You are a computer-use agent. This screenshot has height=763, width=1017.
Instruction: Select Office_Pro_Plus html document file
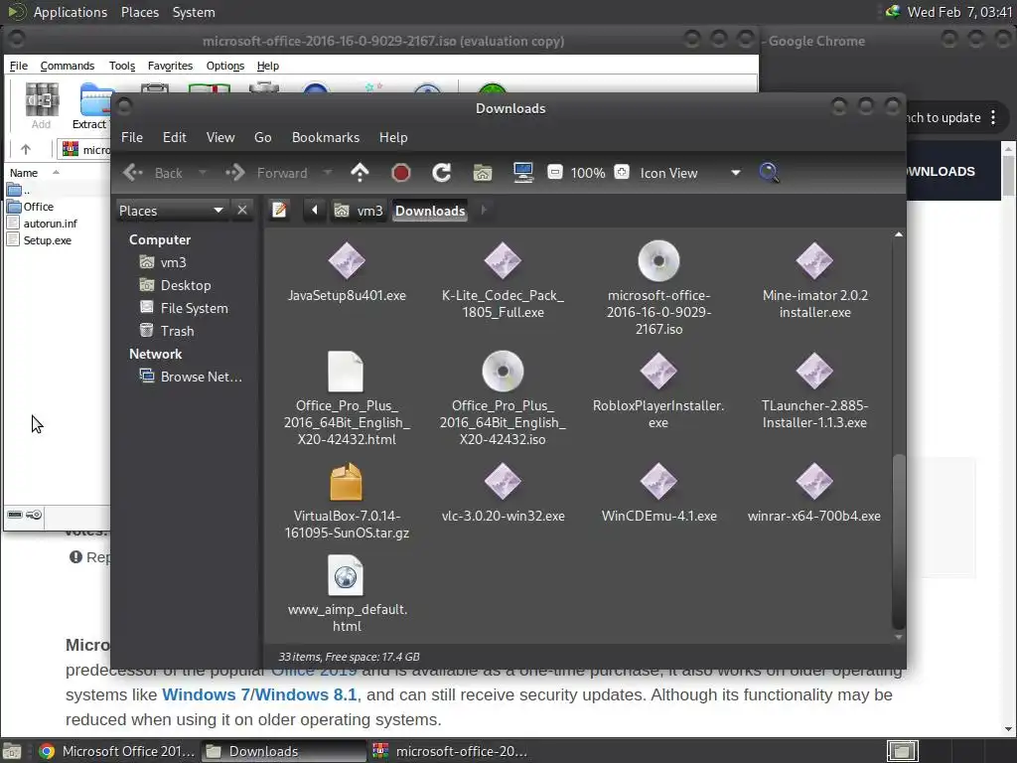(x=347, y=399)
